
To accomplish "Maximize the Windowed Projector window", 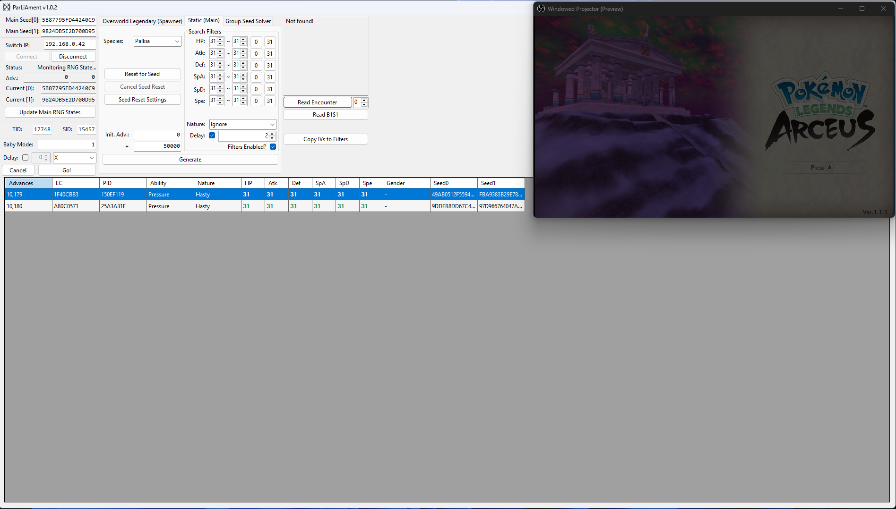I will [862, 8].
